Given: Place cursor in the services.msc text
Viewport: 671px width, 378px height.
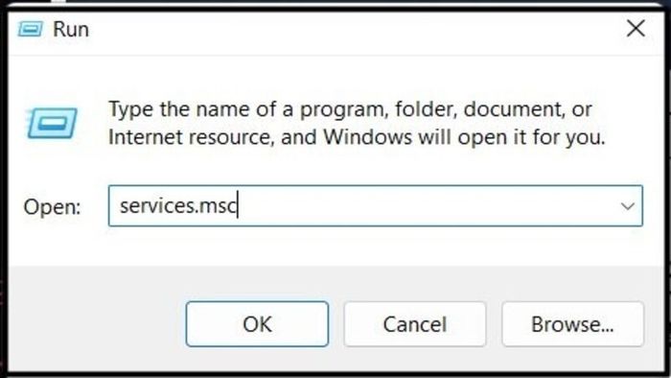Looking at the screenshot, I should pos(178,206).
